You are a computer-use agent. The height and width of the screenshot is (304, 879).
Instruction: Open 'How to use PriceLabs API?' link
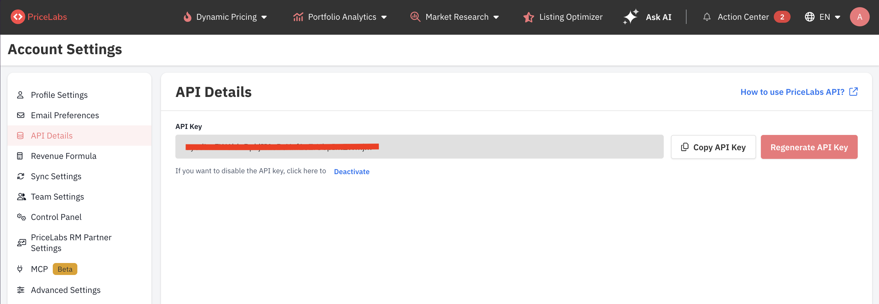click(x=799, y=92)
